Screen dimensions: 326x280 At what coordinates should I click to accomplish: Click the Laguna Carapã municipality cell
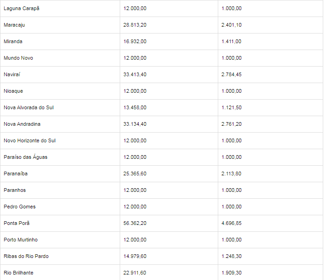coord(21,8)
